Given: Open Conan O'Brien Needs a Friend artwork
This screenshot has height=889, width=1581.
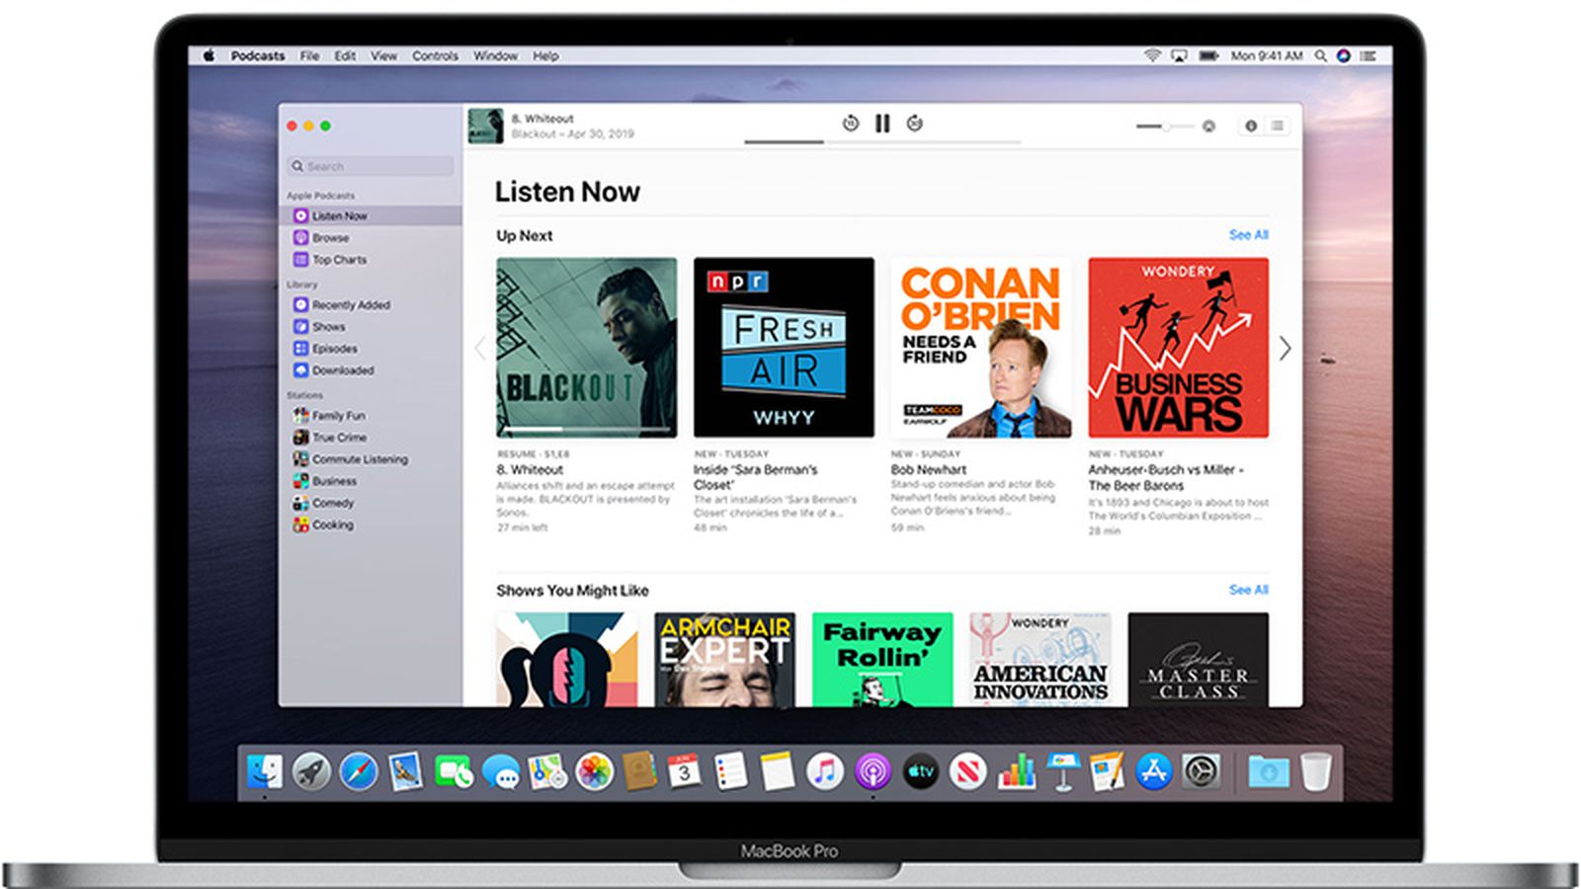Looking at the screenshot, I should [981, 348].
